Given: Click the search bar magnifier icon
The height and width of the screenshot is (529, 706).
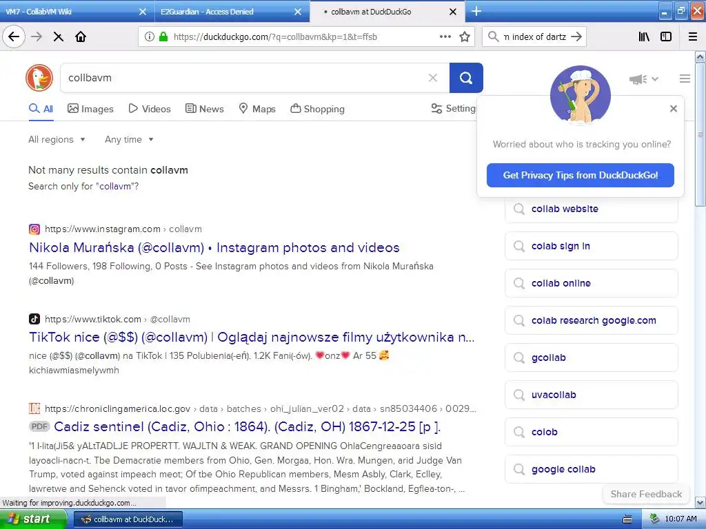Looking at the screenshot, I should coord(494,37).
